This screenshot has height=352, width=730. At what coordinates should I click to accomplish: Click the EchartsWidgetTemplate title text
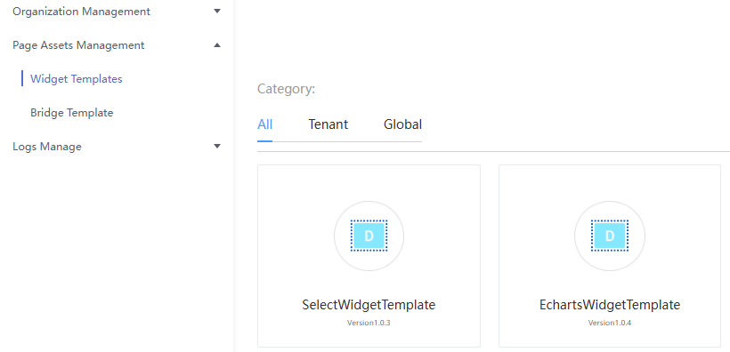[x=610, y=305]
